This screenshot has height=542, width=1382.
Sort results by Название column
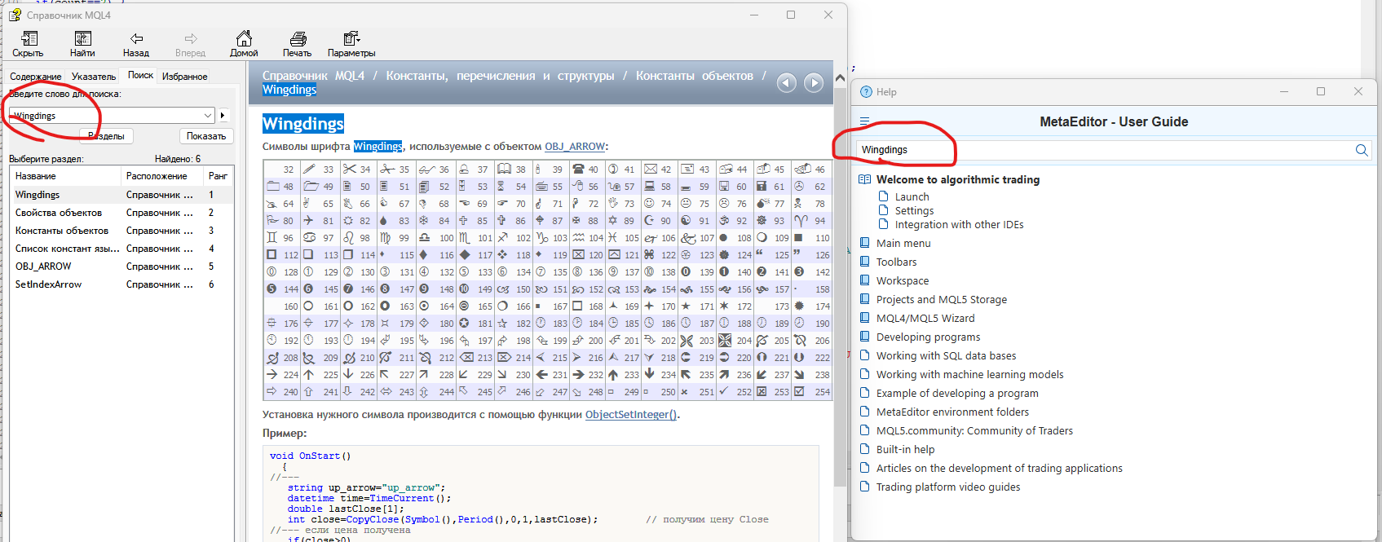[64, 176]
